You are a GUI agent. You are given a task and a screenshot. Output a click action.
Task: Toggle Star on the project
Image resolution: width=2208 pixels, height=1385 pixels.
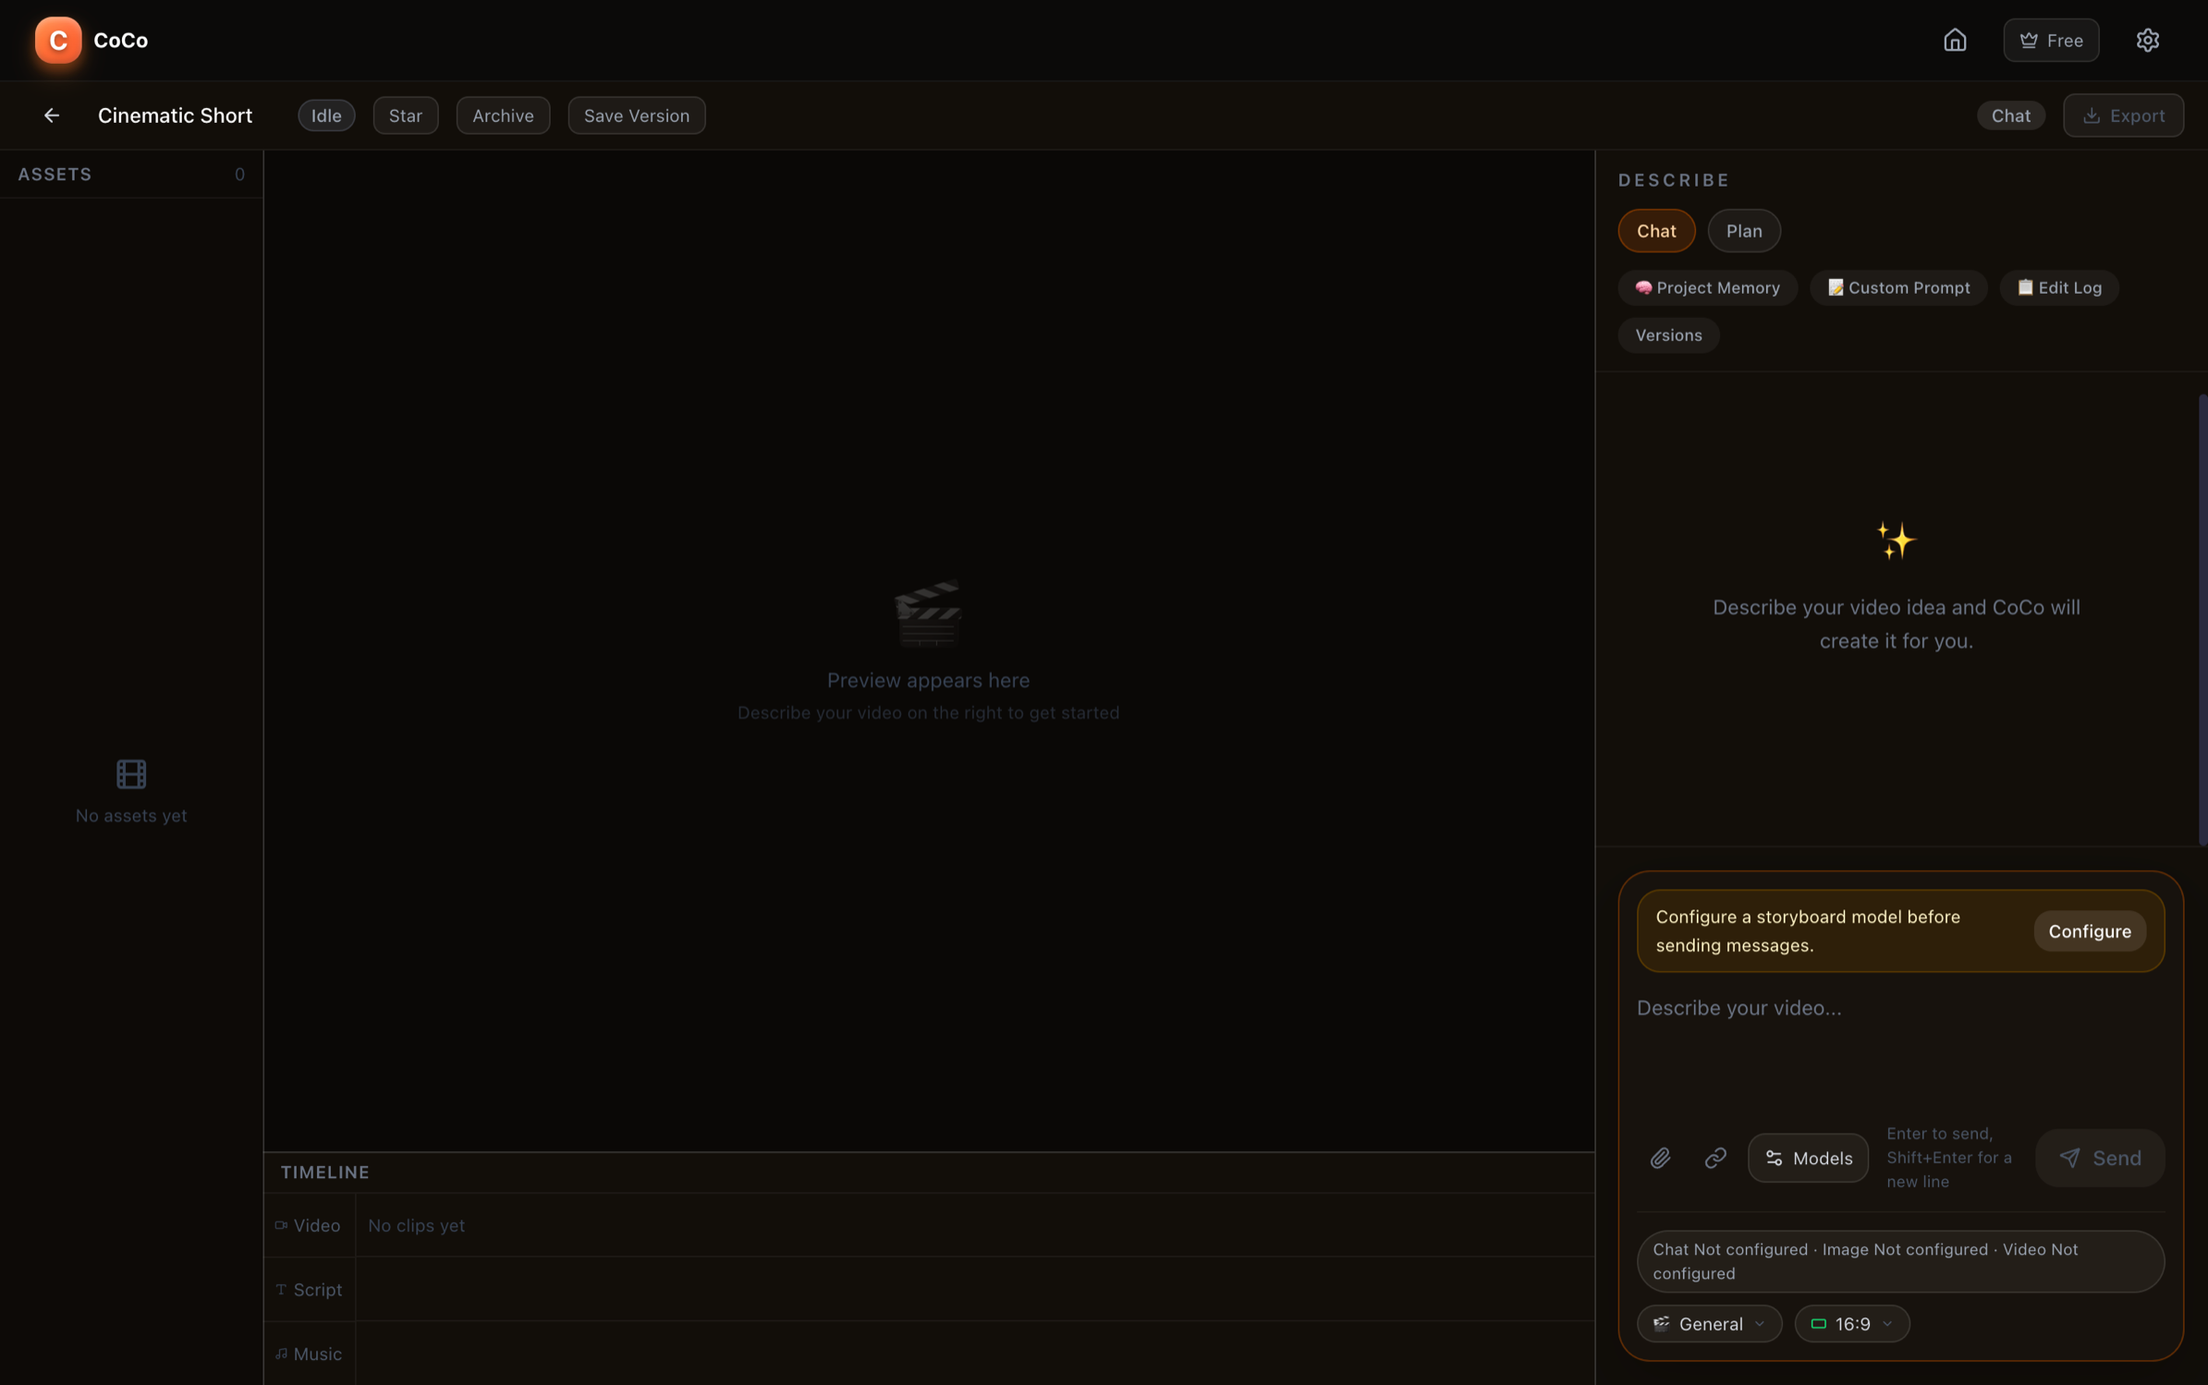pyautogui.click(x=405, y=115)
